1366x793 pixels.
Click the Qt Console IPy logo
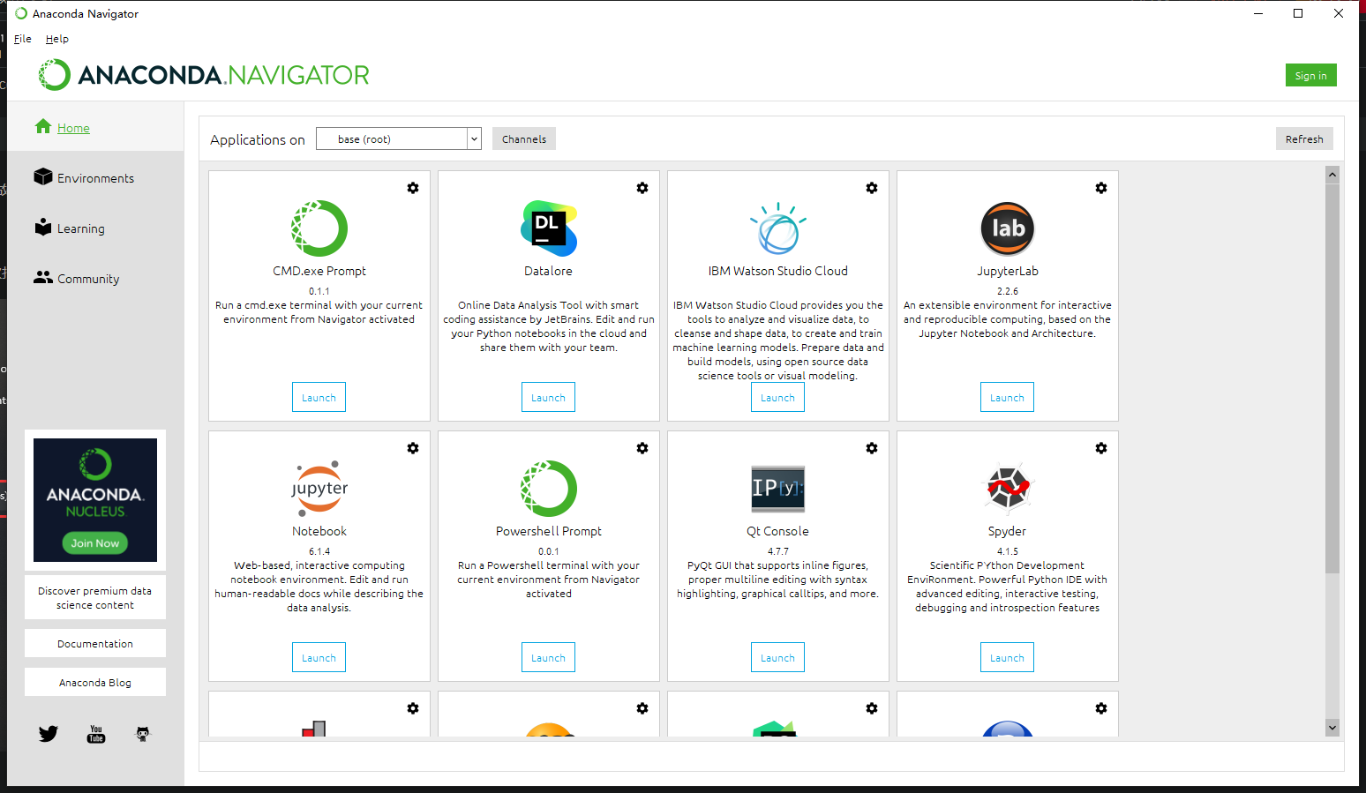[x=778, y=489]
